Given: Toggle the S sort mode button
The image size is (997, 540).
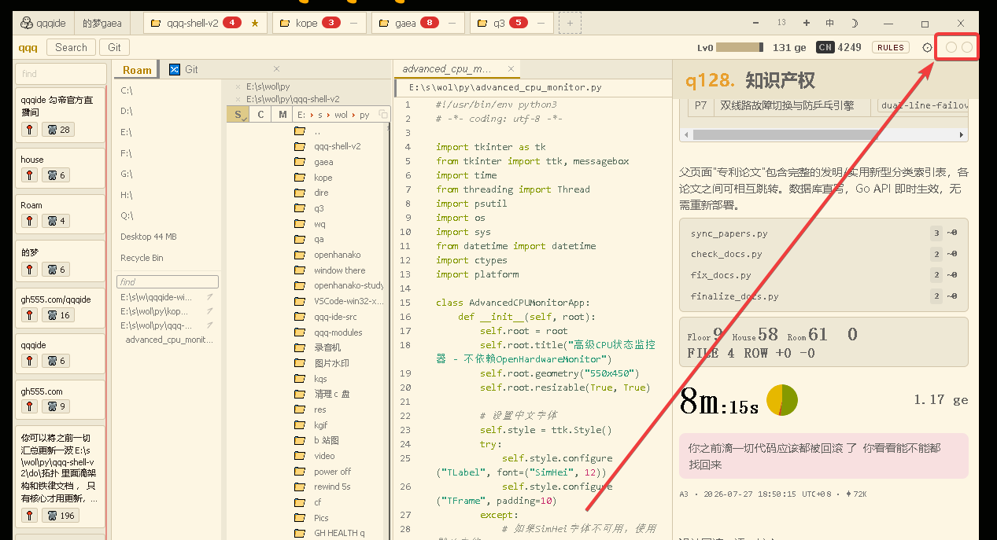Looking at the screenshot, I should point(238,115).
